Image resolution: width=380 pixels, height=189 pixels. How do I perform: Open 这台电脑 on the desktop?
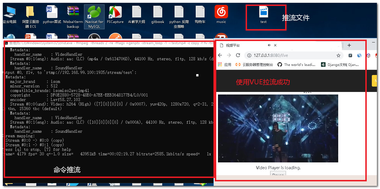click(10, 13)
